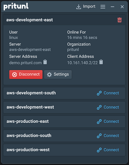129x165 pixels.
Task: Click the Import profile button
Action: (86, 7)
